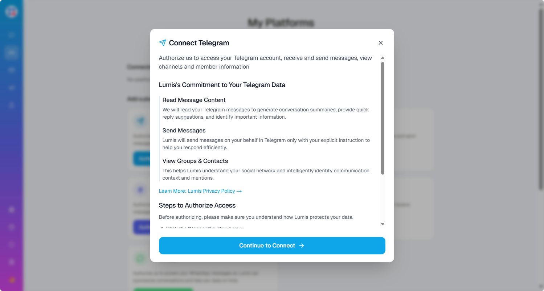Click the dialog's scroll up arrow
Screen dimensions: 544x291
pyautogui.click(x=383, y=58)
